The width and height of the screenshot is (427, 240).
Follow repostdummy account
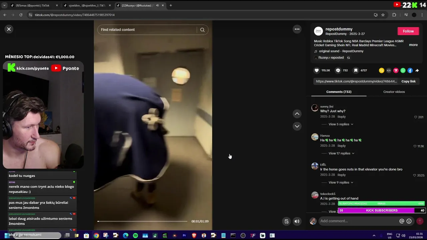pos(408,31)
